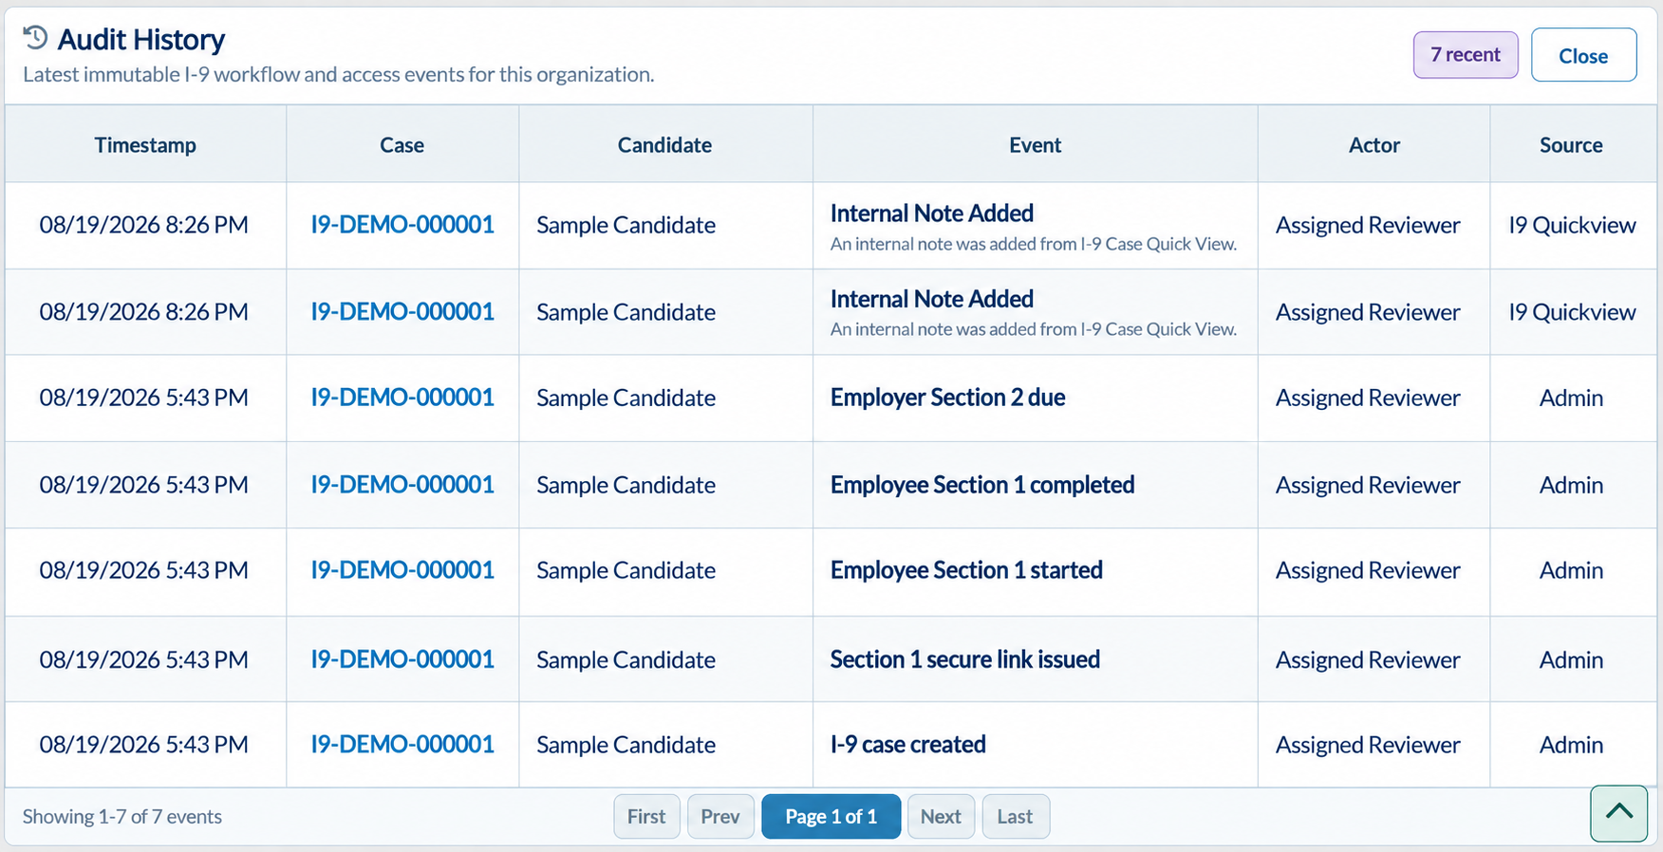Open case link in "Employee Section 1 started" row

[402, 570]
